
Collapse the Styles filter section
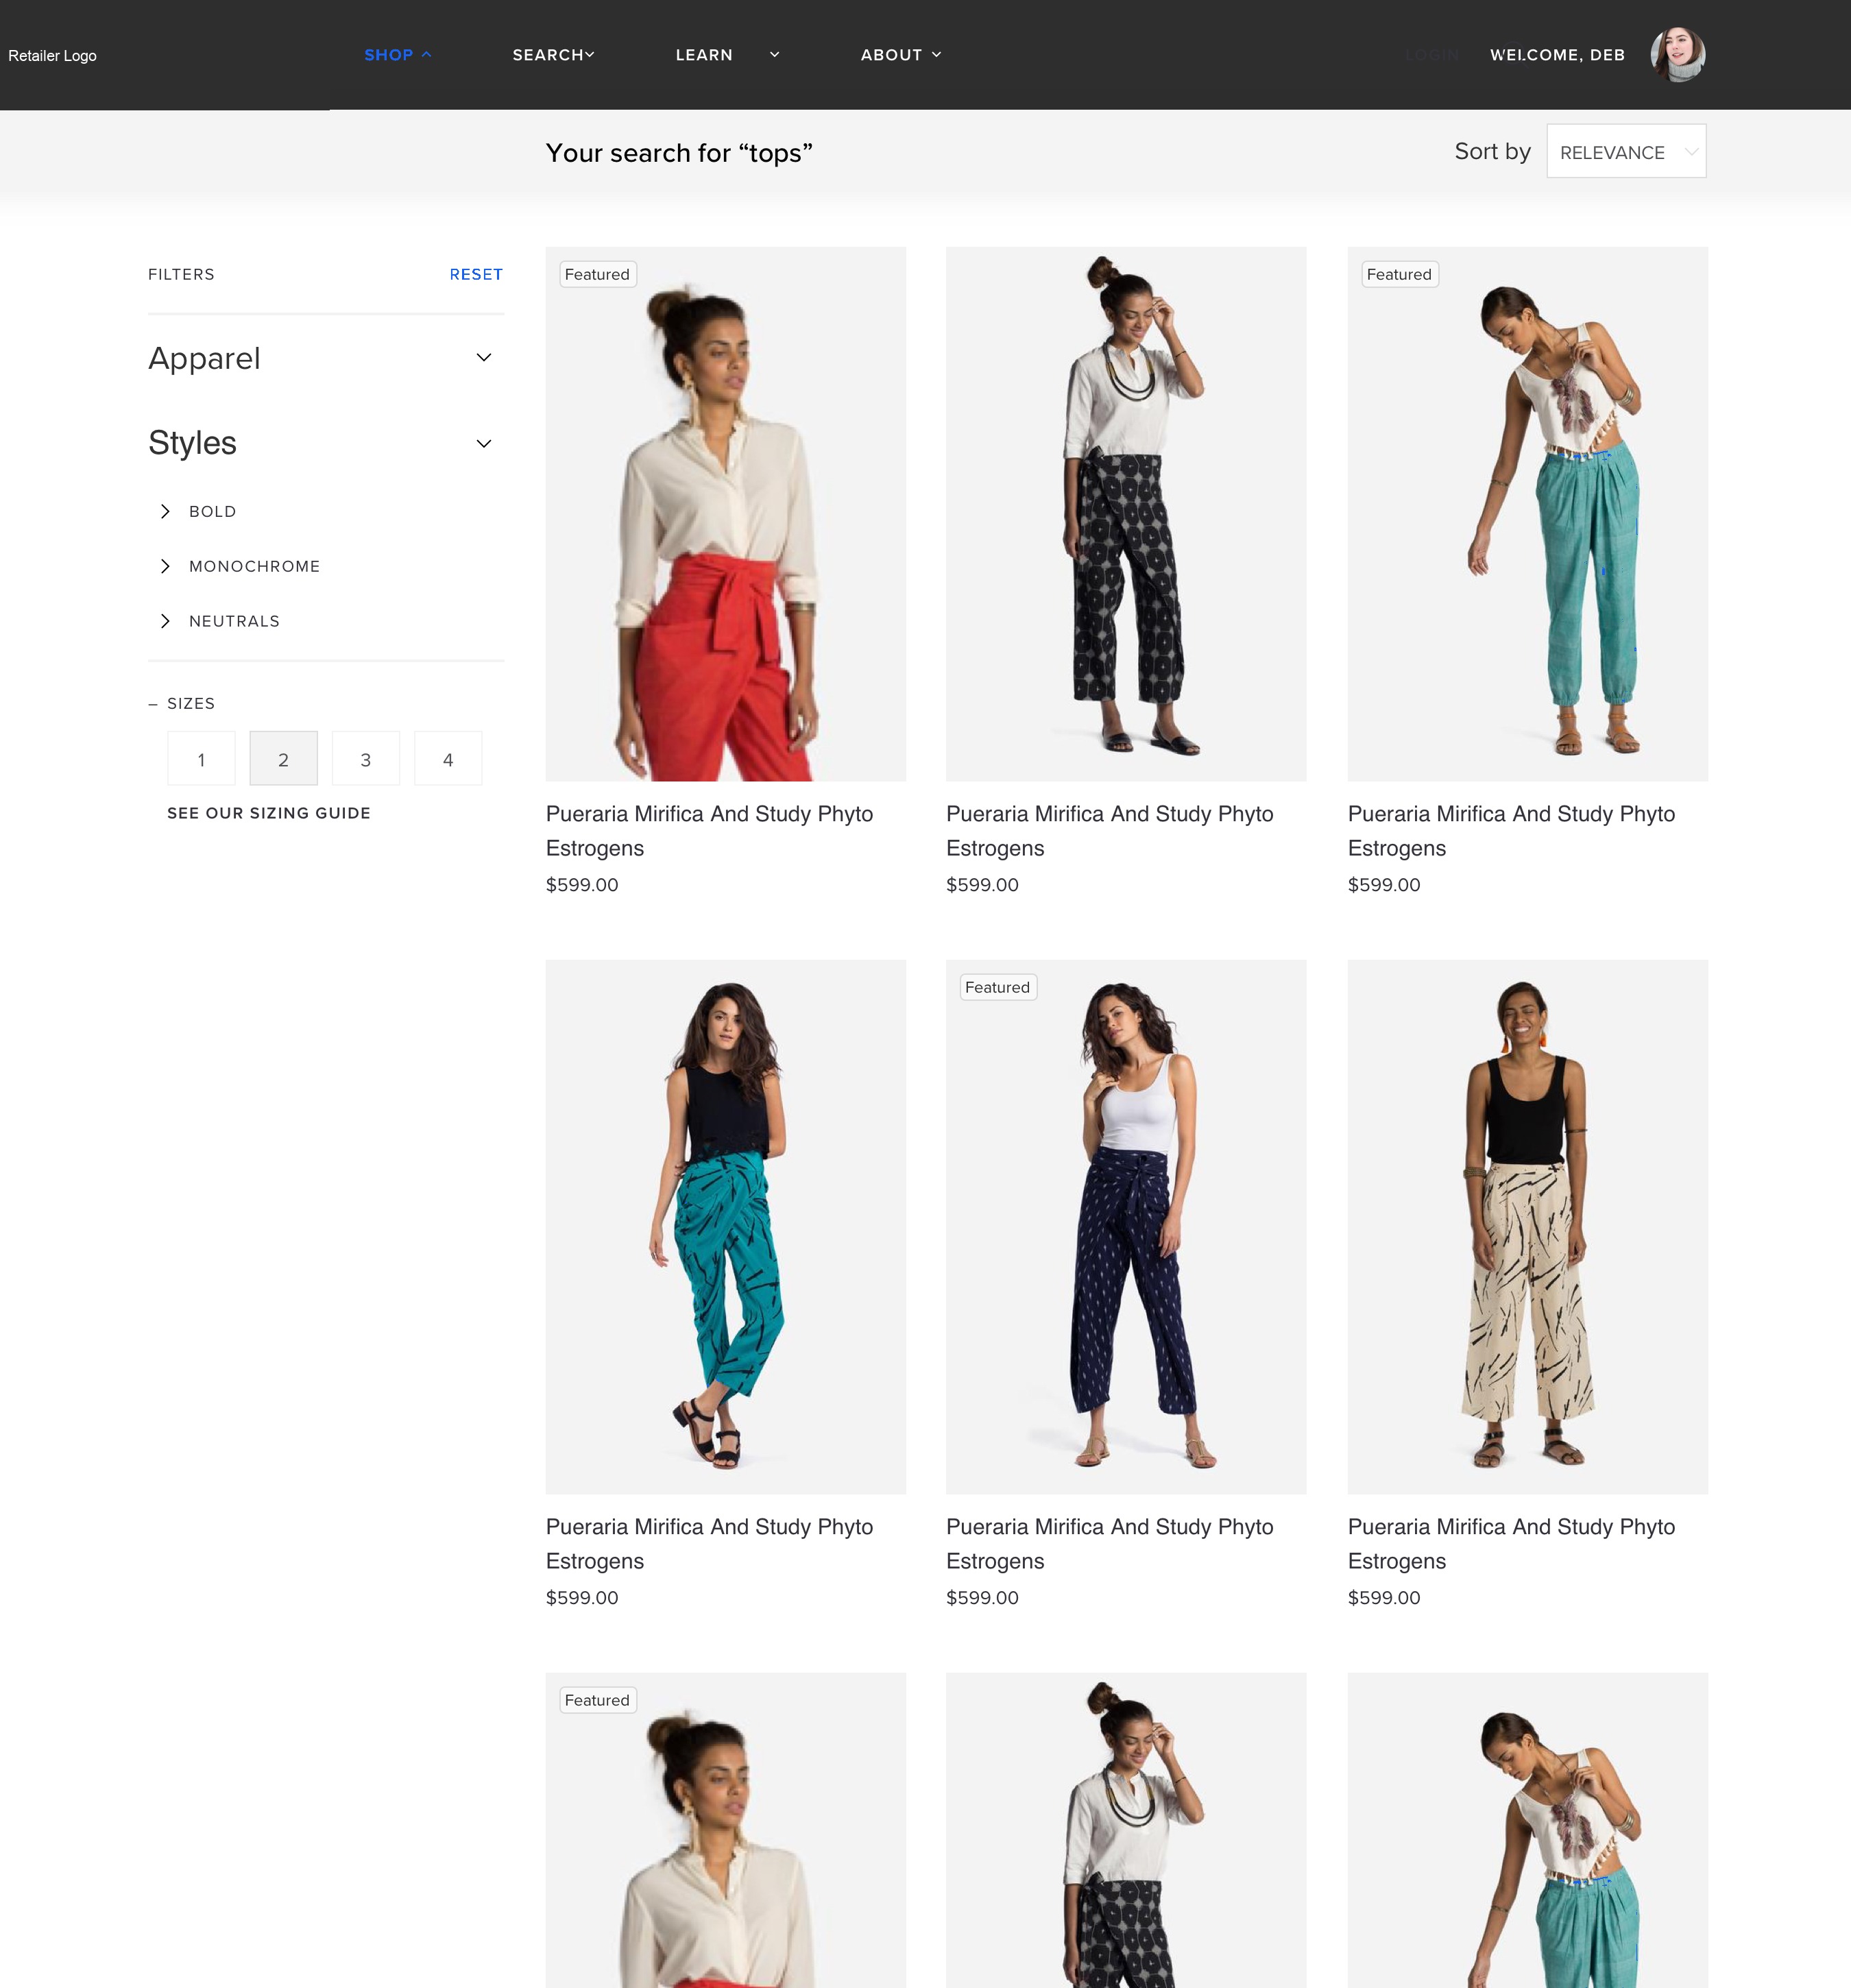point(484,443)
